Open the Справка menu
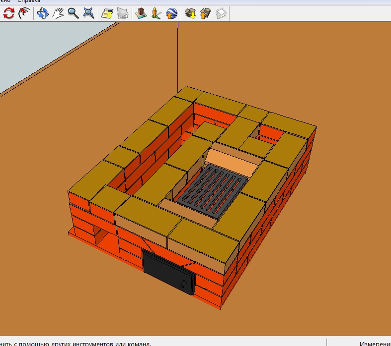The image size is (391, 346). pos(29,1)
